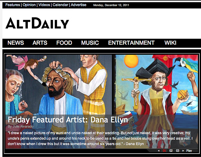This screenshot has height=157, width=201.
Task: Open the Opinion link in top bar
Action: [29, 5]
